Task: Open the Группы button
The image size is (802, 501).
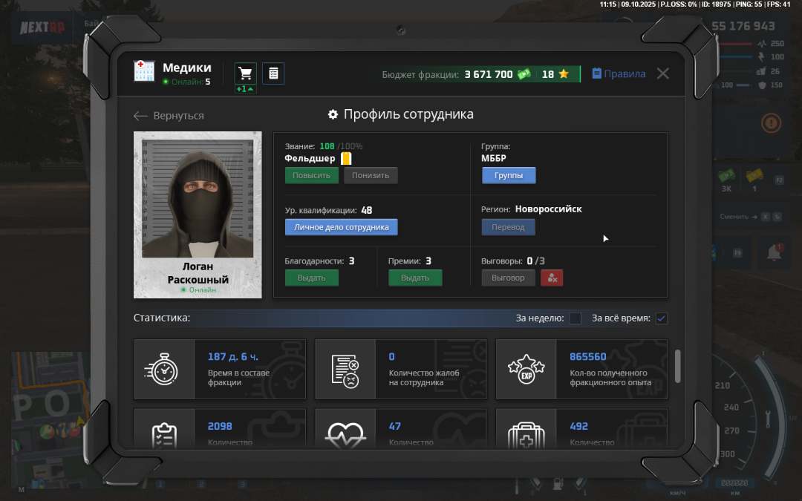Action: pyautogui.click(x=509, y=175)
